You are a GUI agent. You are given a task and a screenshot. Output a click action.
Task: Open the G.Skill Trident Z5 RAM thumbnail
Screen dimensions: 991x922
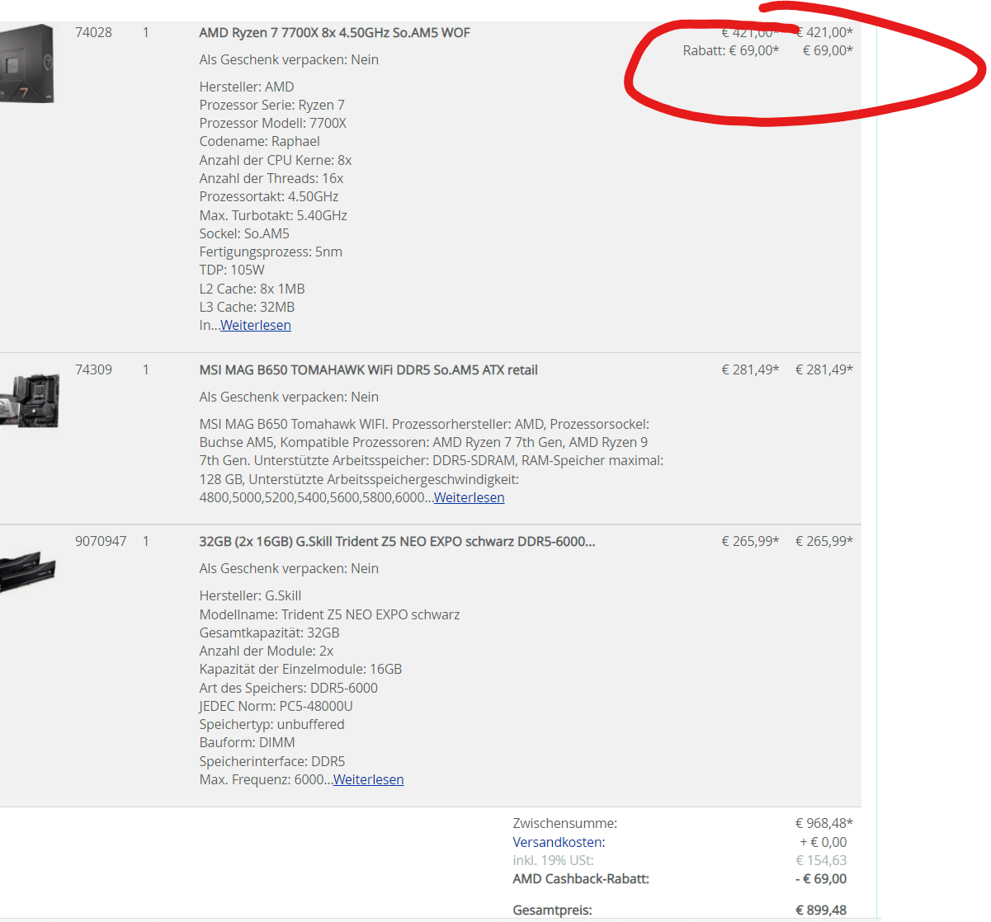tap(28, 572)
